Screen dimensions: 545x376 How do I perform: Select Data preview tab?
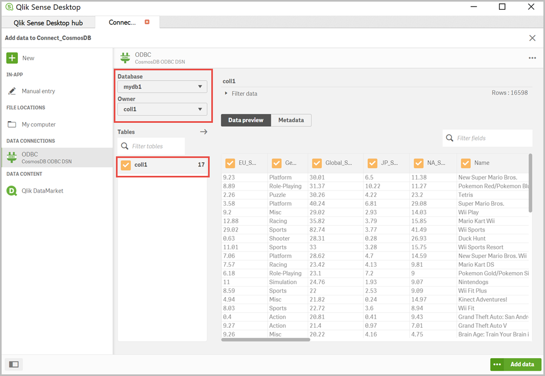(x=246, y=120)
